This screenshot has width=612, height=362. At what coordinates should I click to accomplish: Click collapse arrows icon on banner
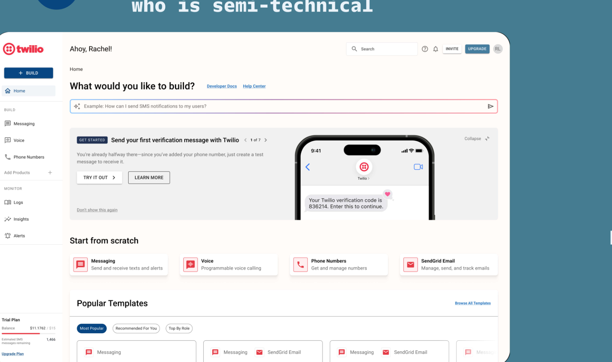click(487, 139)
